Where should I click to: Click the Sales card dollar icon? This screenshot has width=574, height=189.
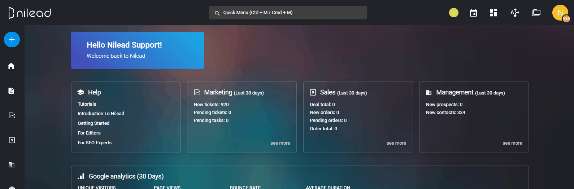(313, 92)
